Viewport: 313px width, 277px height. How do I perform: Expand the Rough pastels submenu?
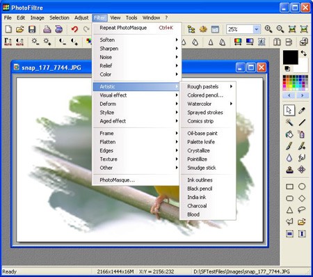(x=208, y=86)
